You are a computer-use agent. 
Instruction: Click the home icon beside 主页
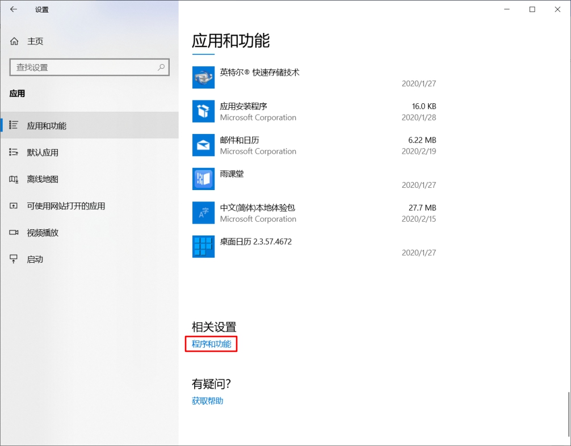pos(14,41)
